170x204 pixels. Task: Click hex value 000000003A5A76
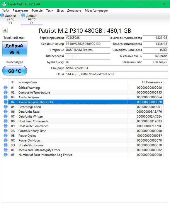149,111
